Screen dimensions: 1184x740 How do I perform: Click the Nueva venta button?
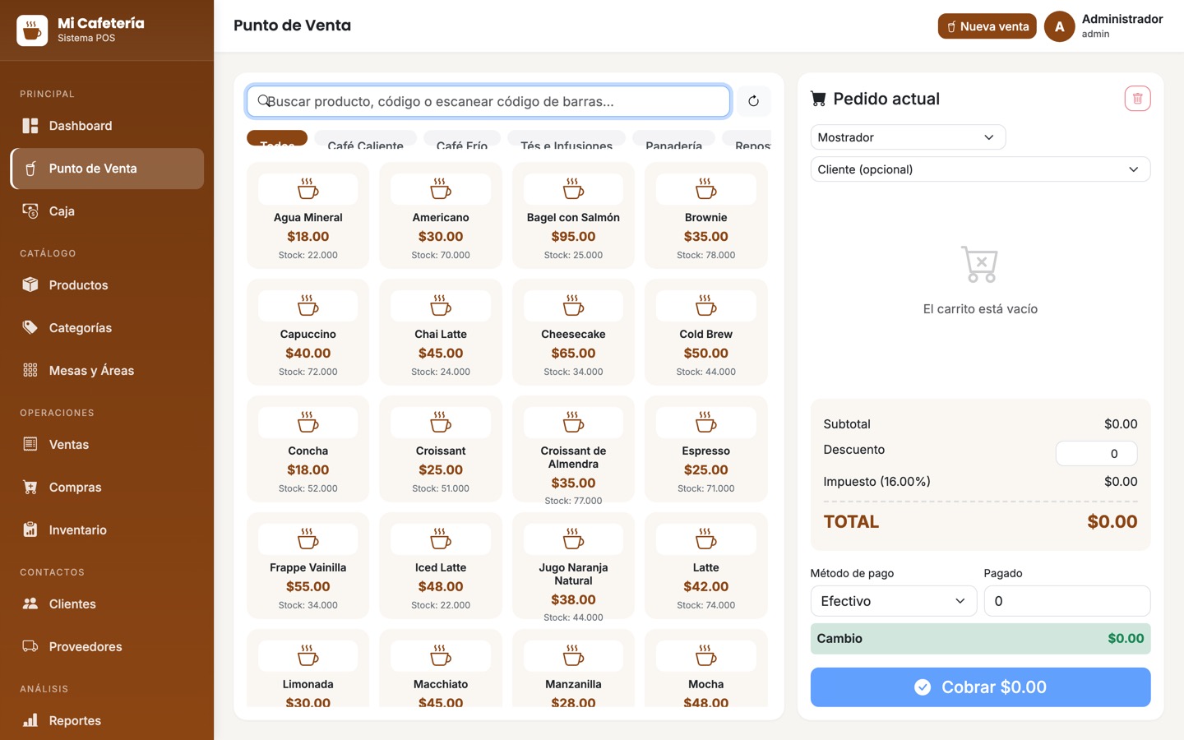tap(987, 26)
